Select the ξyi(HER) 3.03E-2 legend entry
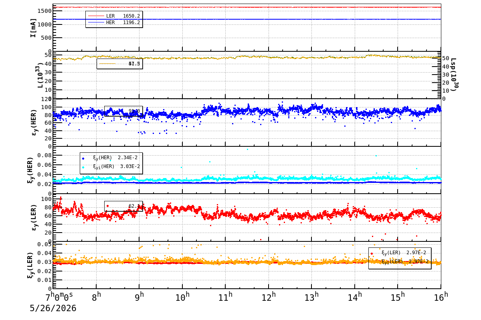The image size is (481, 320). 110,167
